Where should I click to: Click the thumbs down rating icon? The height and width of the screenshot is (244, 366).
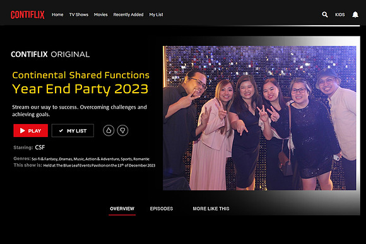(122, 131)
